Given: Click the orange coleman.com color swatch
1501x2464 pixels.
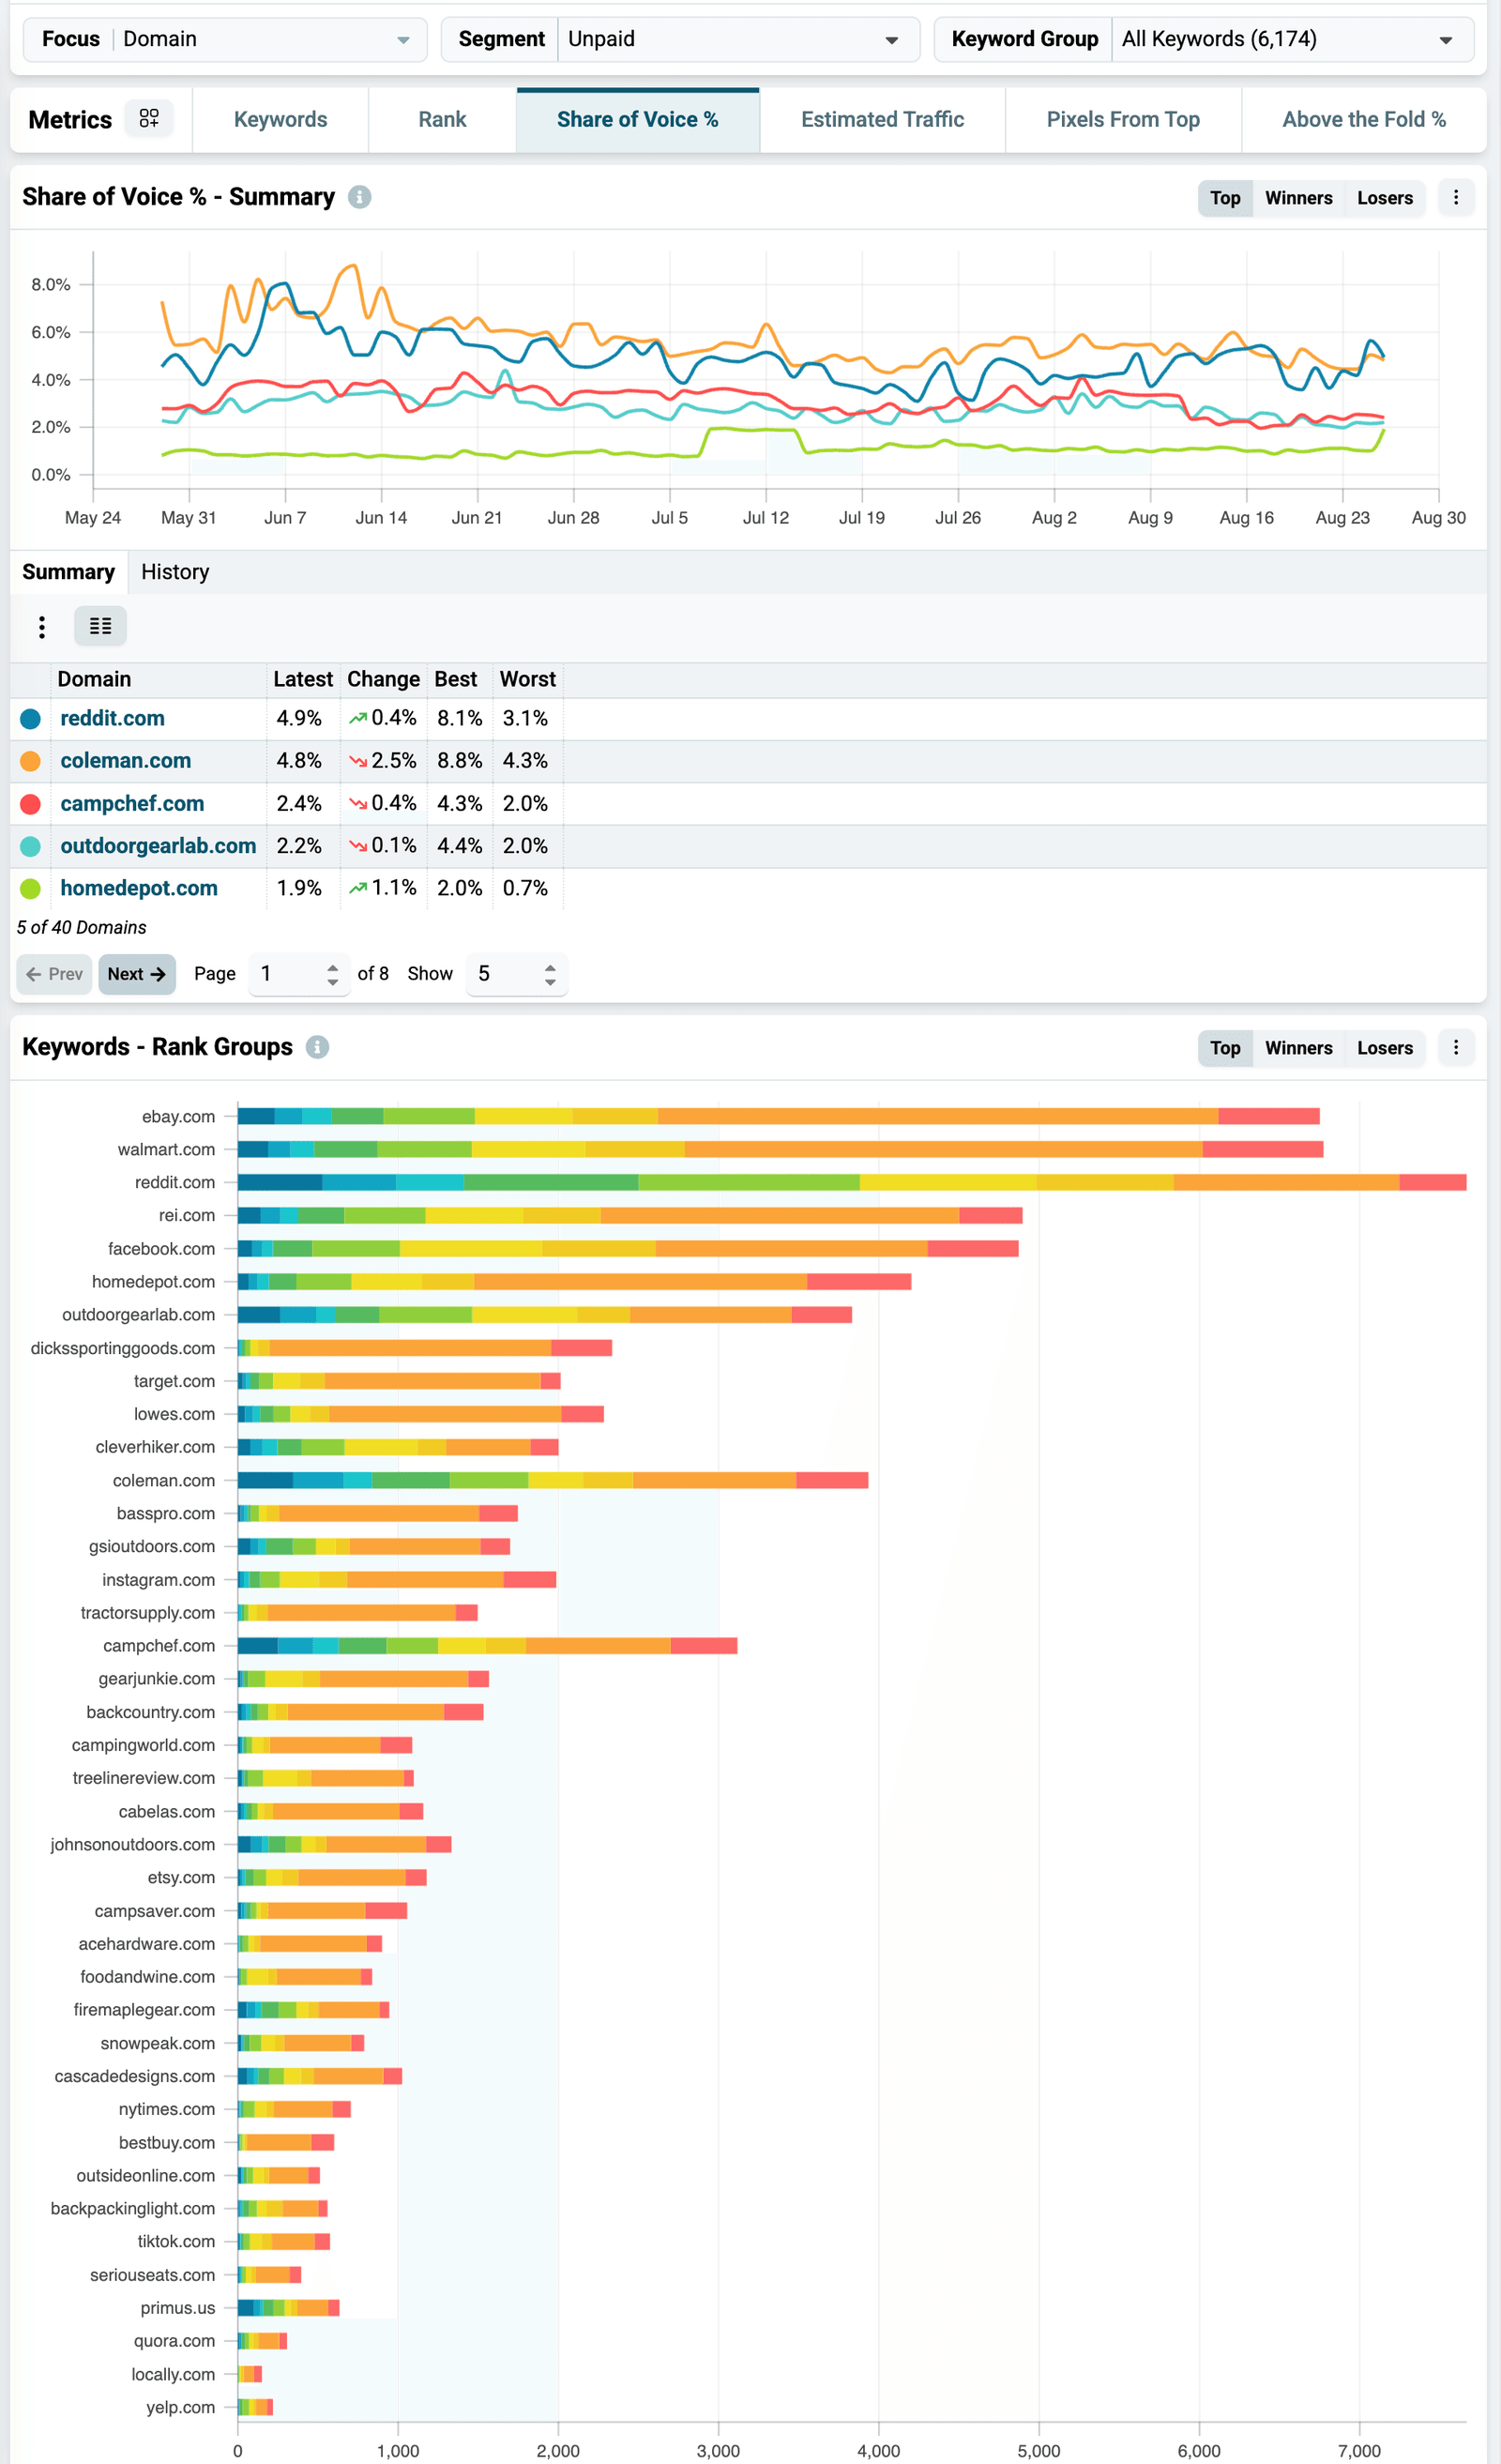Looking at the screenshot, I should (30, 761).
